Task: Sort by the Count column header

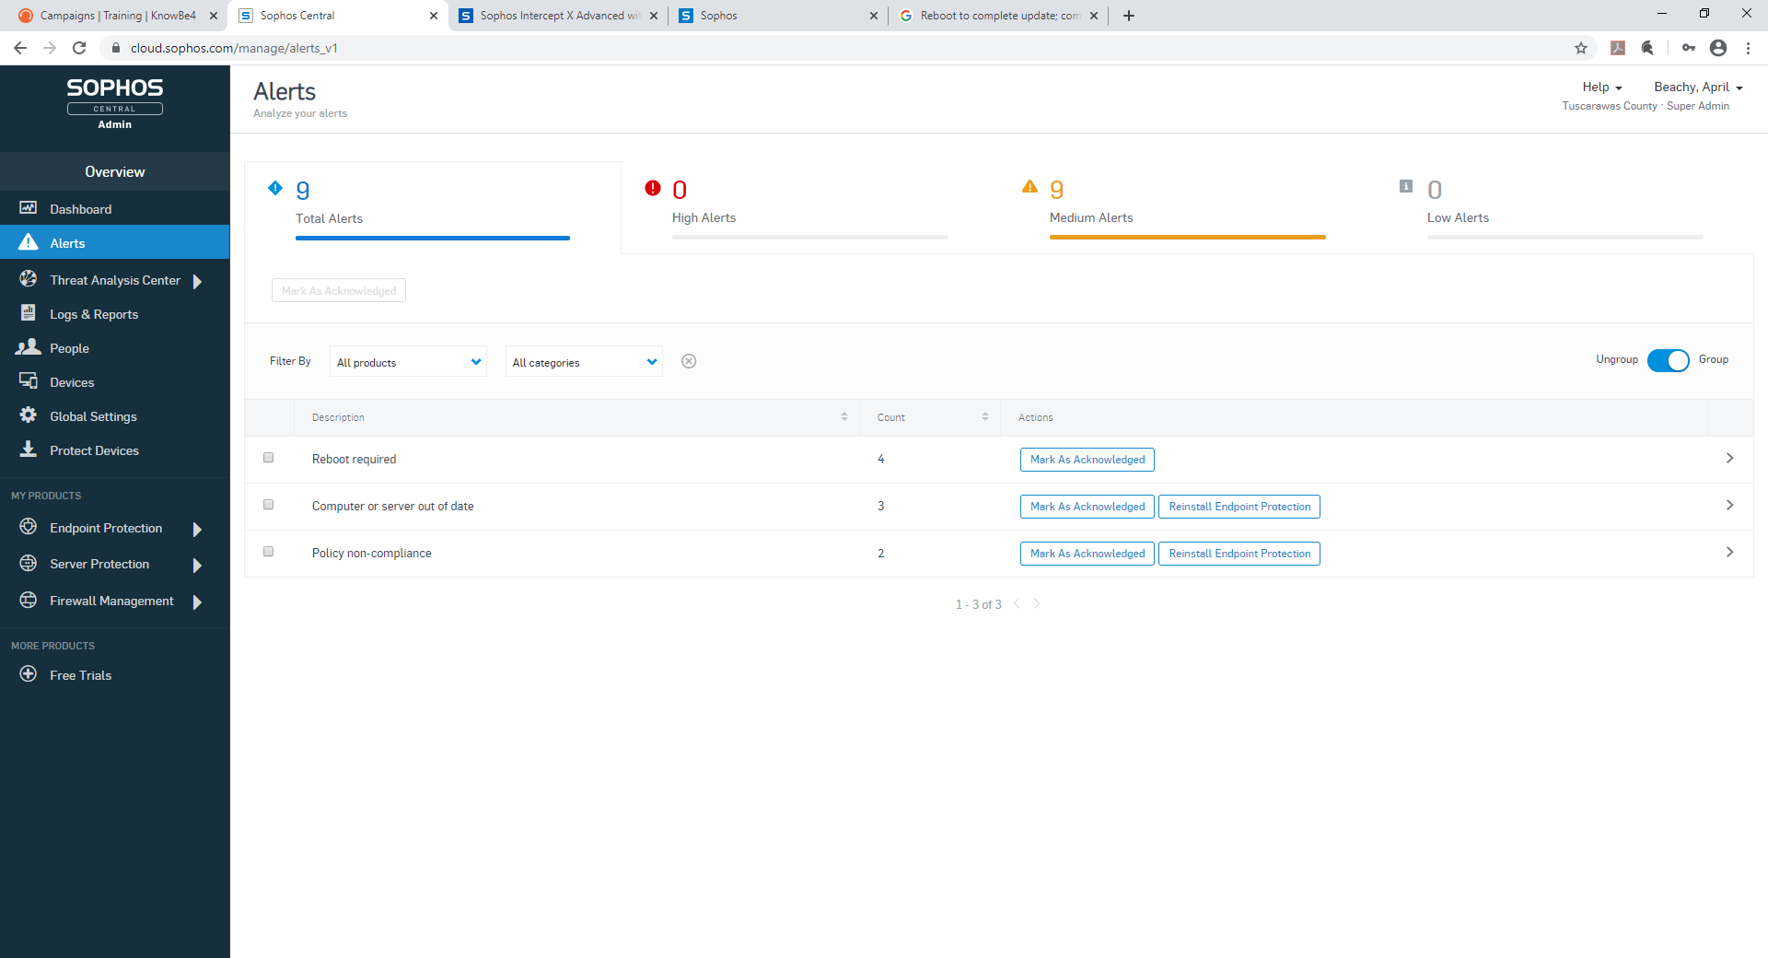Action: [x=930, y=417]
